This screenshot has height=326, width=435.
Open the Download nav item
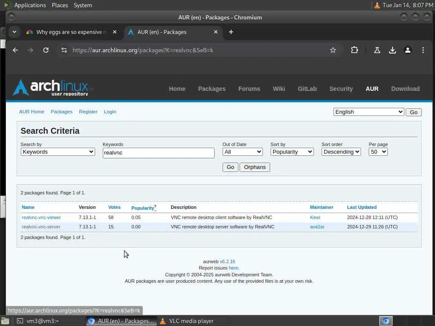point(405,89)
